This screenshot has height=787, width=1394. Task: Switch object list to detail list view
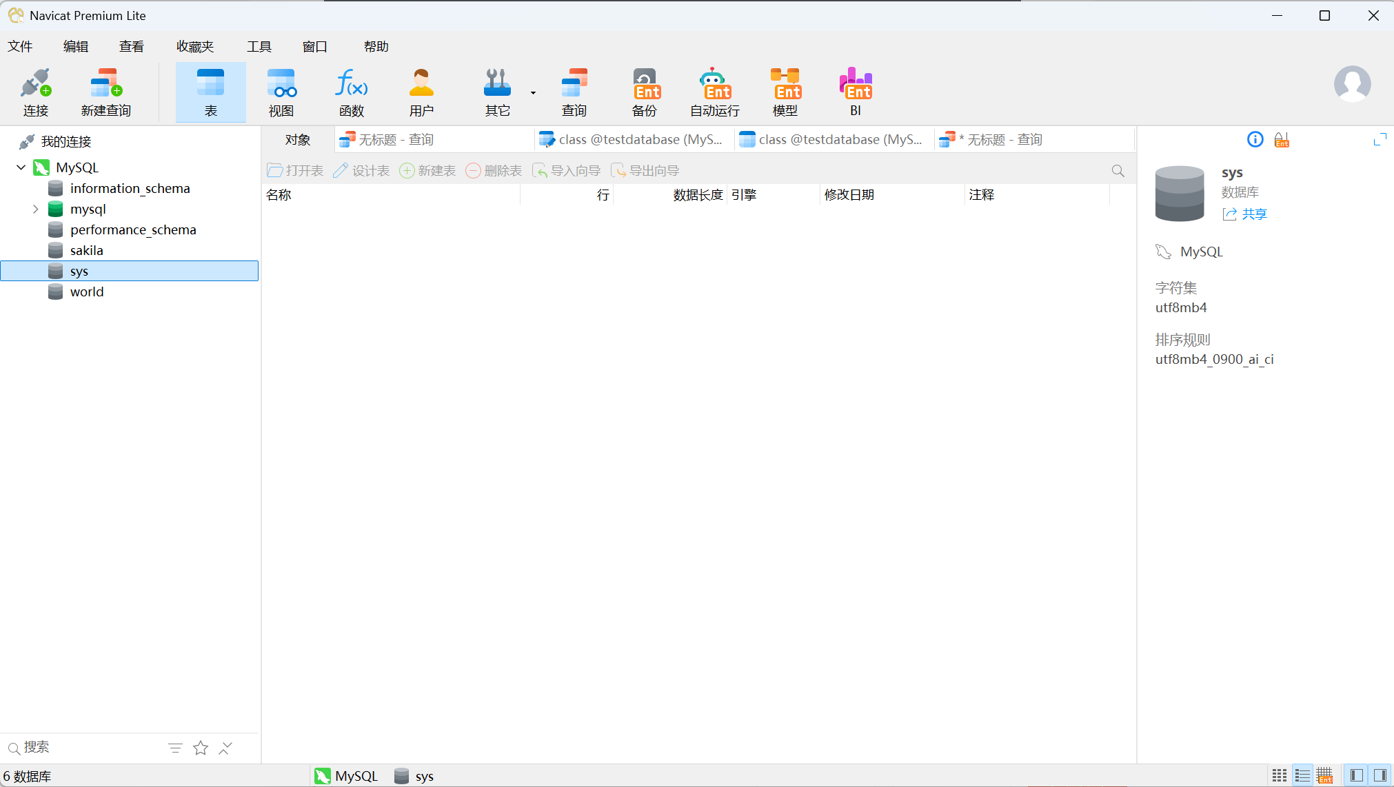click(x=1302, y=775)
